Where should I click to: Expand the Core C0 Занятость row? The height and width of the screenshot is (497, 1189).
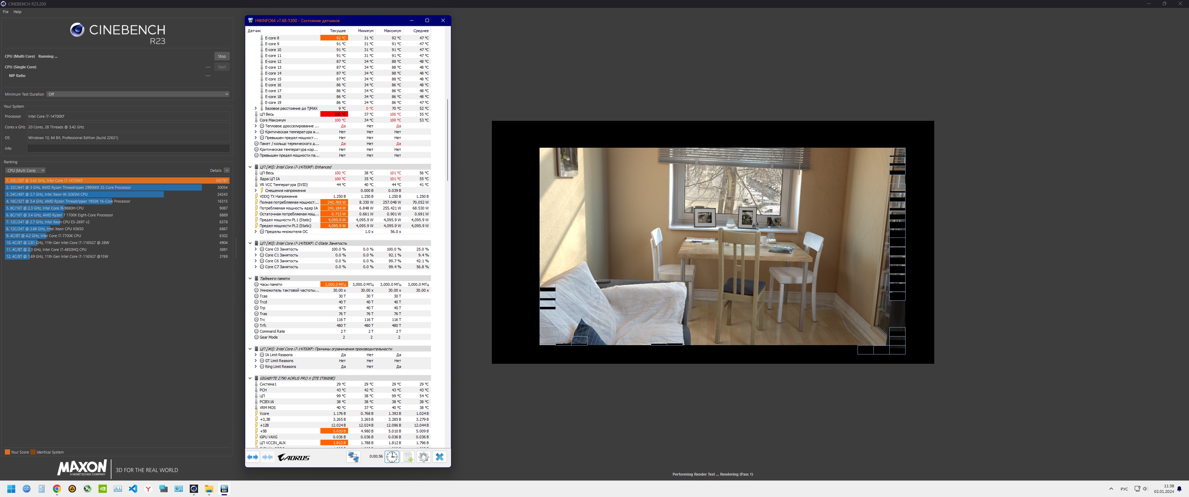pos(256,250)
